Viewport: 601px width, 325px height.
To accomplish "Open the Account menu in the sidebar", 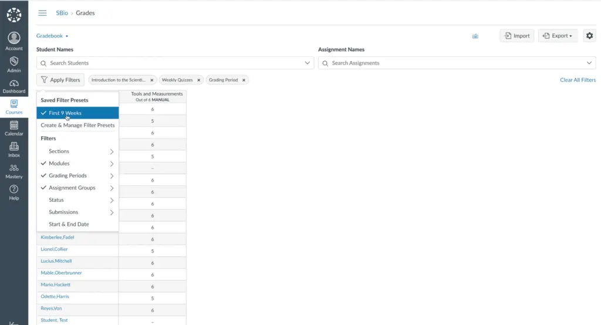I will (14, 42).
